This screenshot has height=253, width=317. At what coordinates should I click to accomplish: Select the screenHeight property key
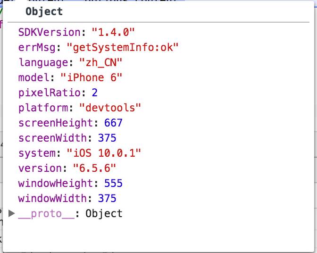(55, 123)
